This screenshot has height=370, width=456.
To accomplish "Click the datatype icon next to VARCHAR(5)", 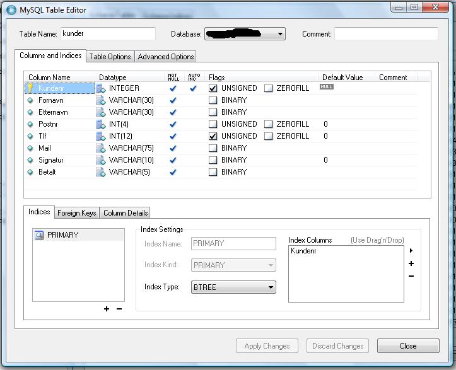I will click(x=101, y=172).
